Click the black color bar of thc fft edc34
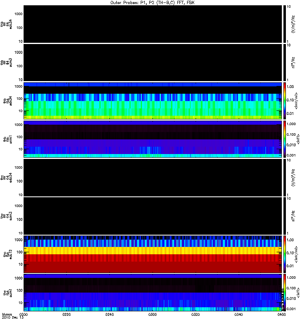 click(x=285, y=178)
